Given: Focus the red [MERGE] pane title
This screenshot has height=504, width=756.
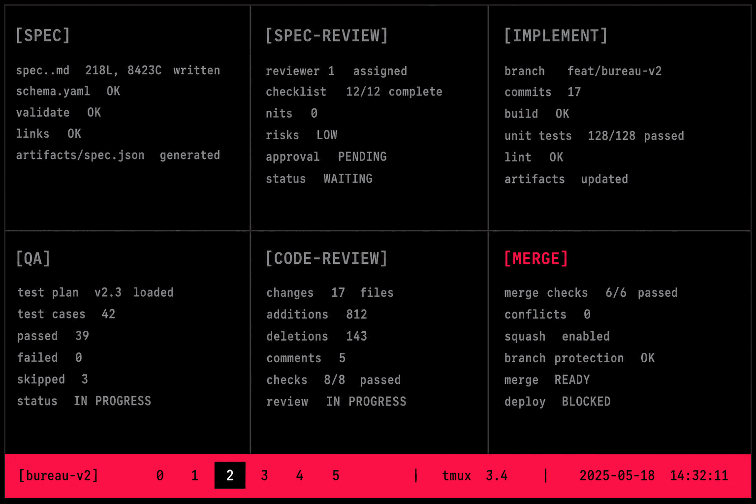Looking at the screenshot, I should pos(536,258).
